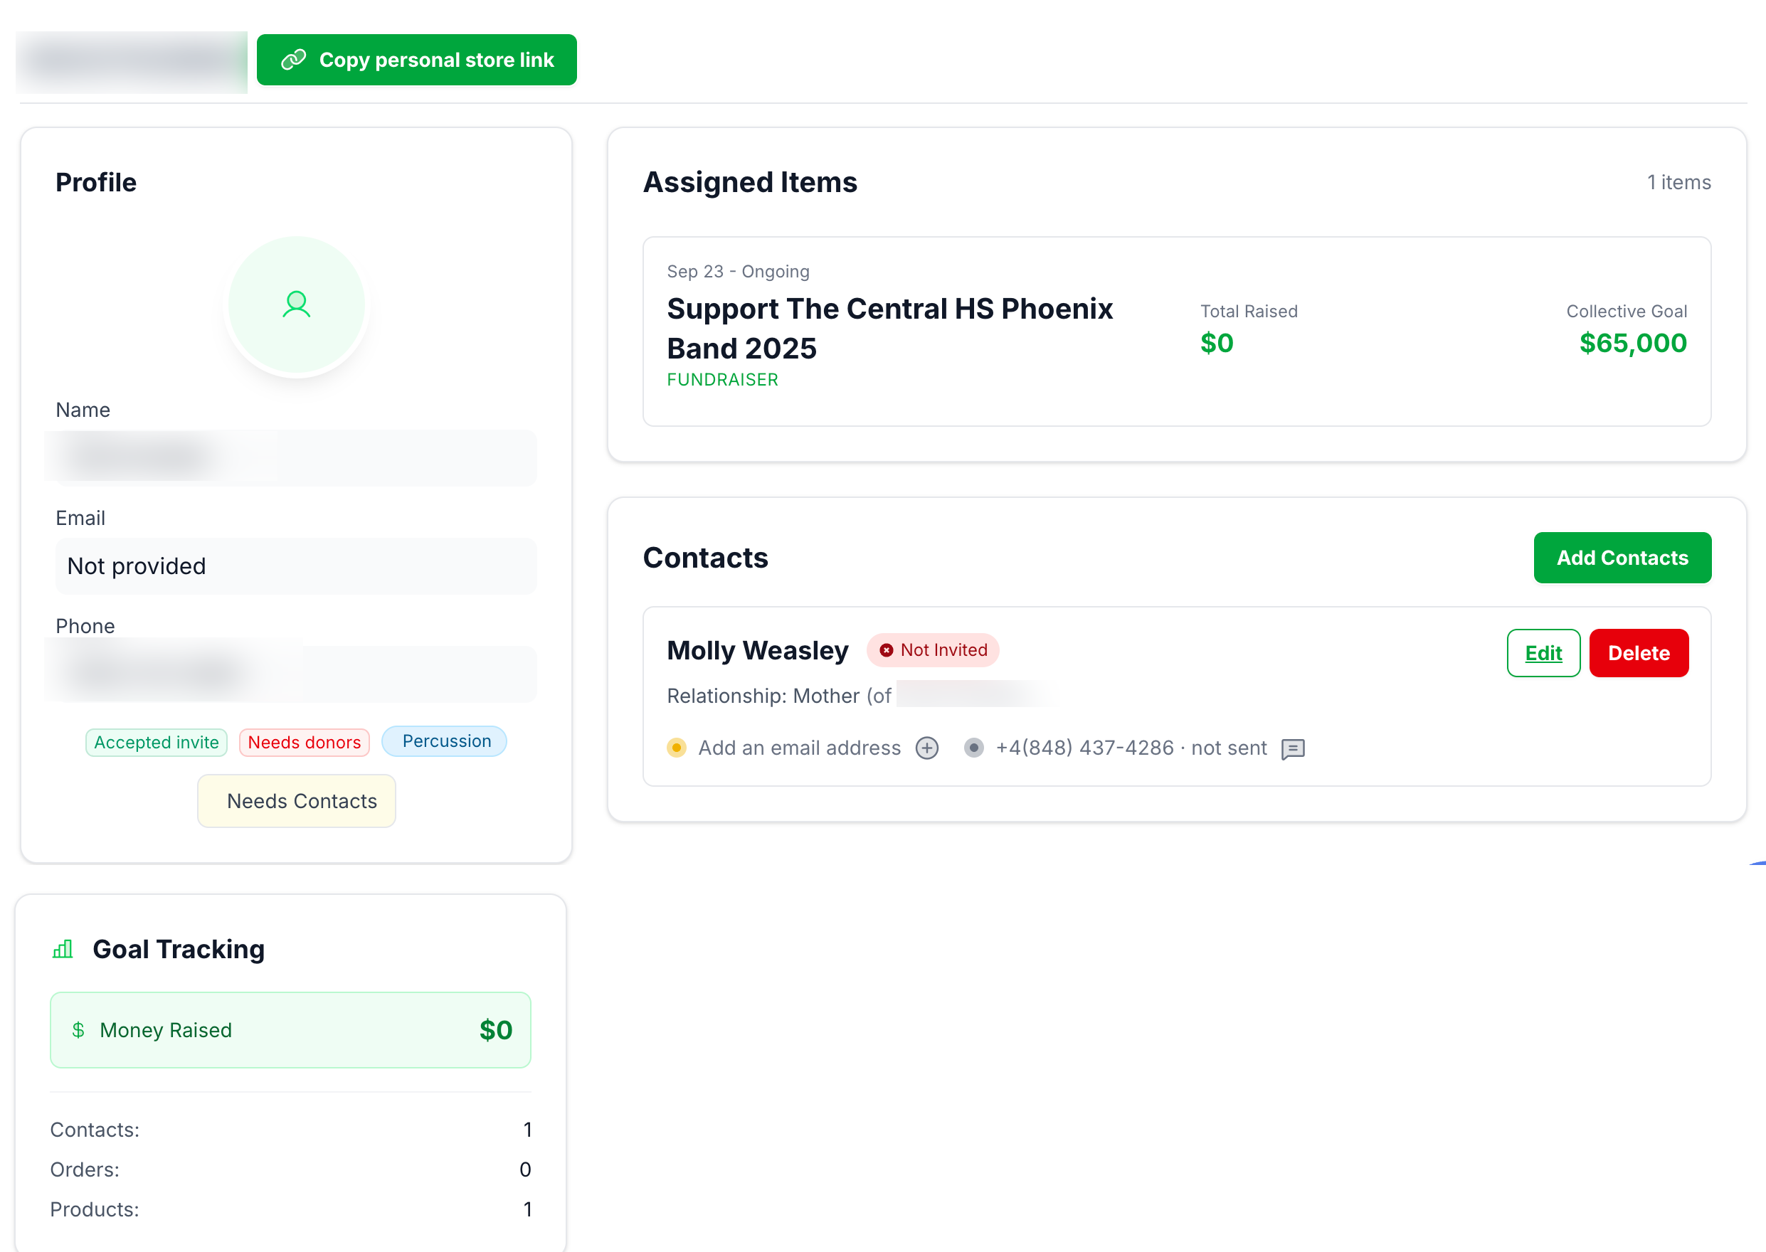Edit Molly Weasley contact
The width and height of the screenshot is (1766, 1252).
point(1543,653)
